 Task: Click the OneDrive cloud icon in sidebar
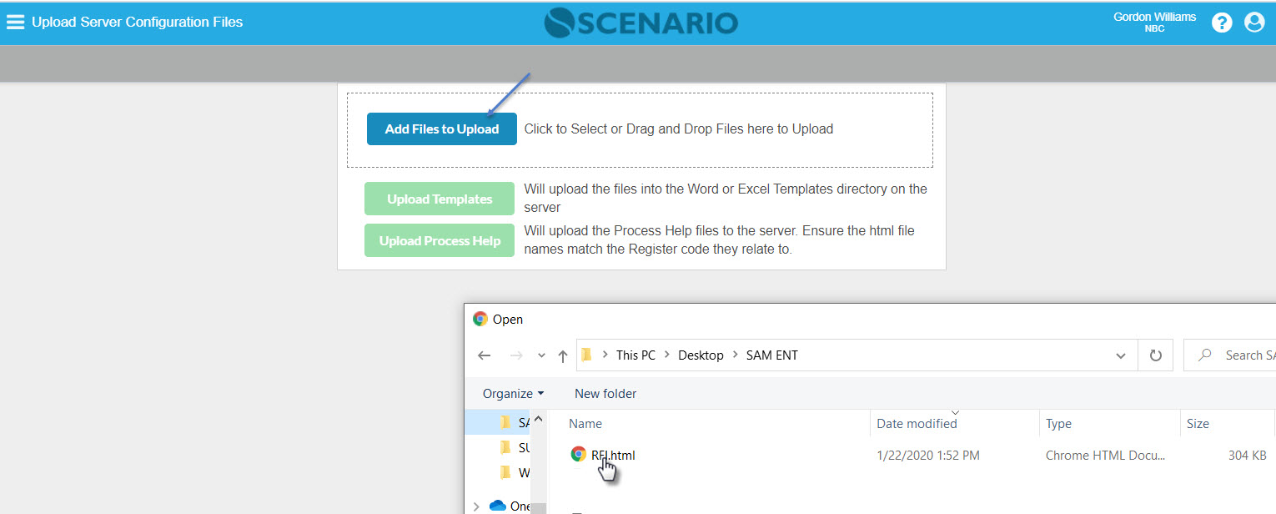point(498,506)
